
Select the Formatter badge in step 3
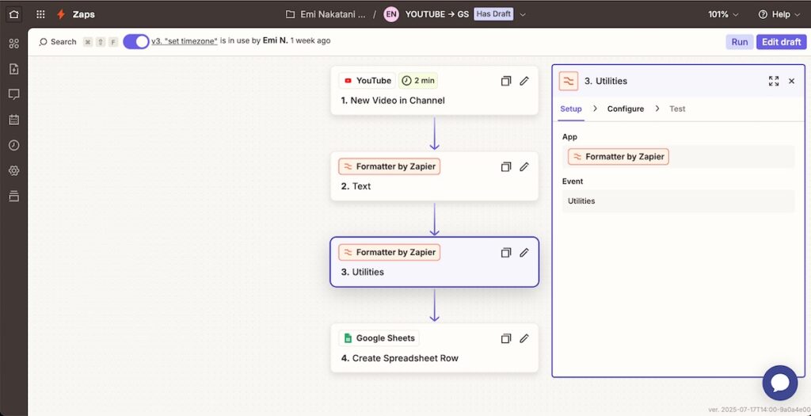click(390, 253)
